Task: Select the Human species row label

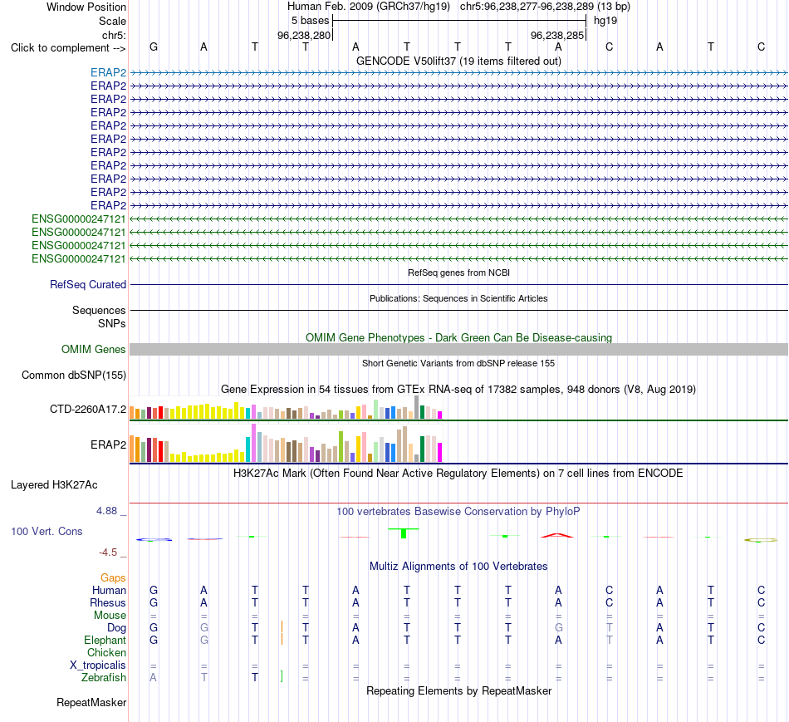Action: tap(109, 590)
